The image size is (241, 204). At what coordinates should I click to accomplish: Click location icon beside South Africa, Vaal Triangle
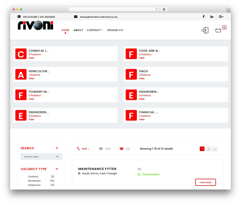click(x=79, y=174)
